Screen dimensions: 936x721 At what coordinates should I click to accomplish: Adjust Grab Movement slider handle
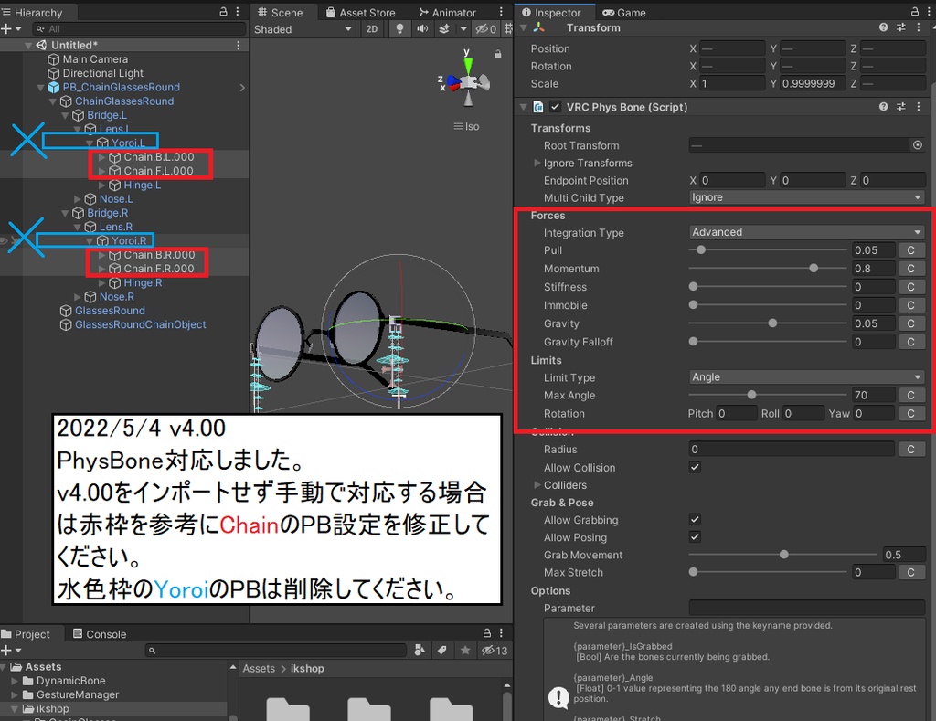pos(783,555)
